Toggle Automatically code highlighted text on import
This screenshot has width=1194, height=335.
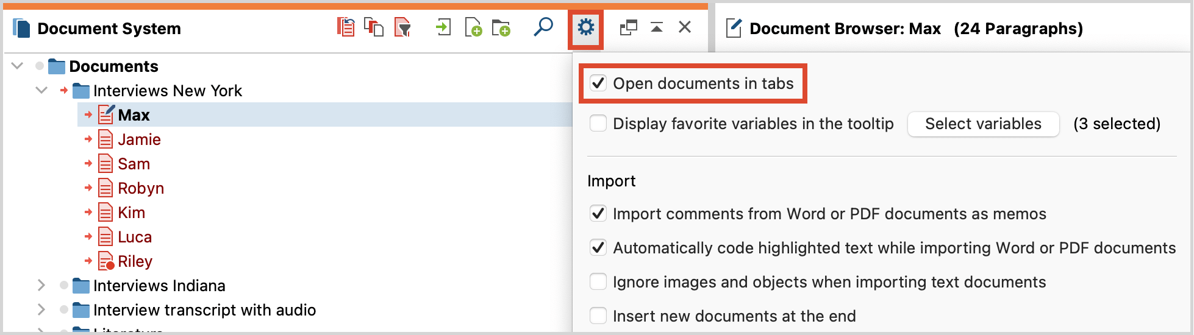pyautogui.click(x=598, y=247)
